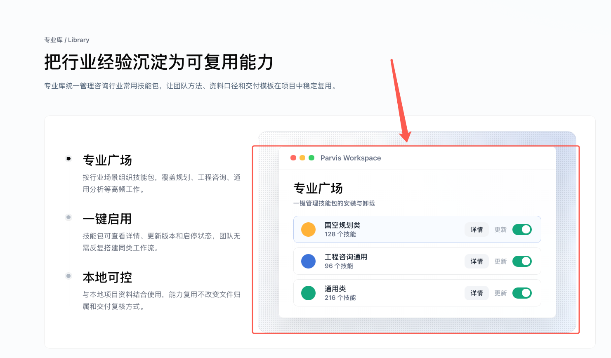Click the green window maximize dot
Viewport: 611px width, 358px height.
click(x=311, y=158)
